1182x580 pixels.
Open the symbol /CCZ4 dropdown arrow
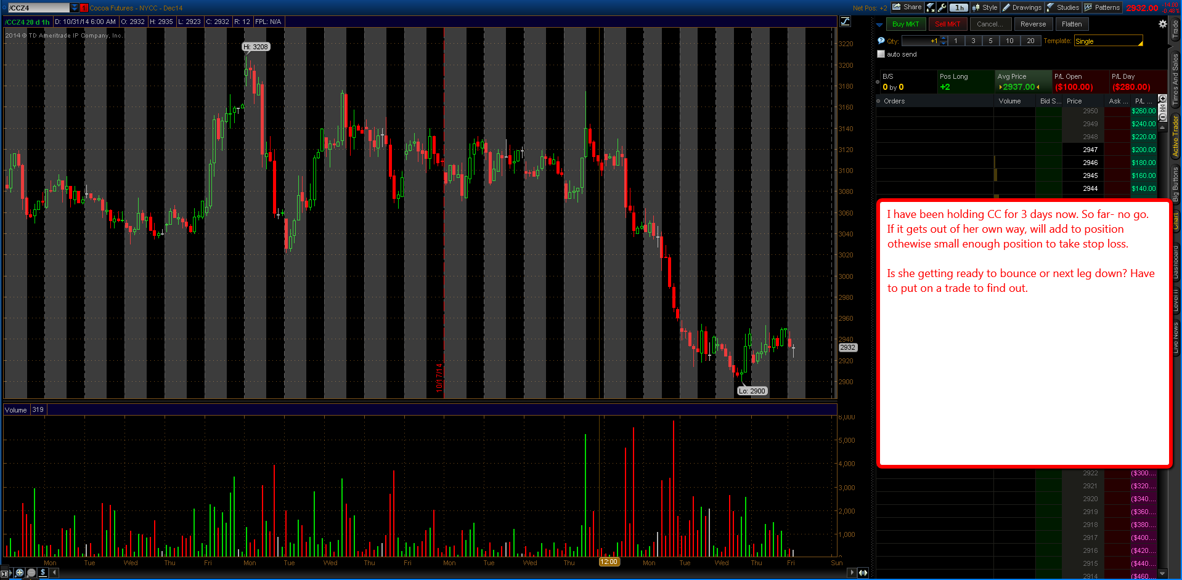(75, 8)
